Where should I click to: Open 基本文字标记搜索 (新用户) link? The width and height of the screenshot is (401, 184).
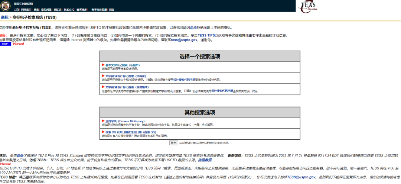pos(123,65)
